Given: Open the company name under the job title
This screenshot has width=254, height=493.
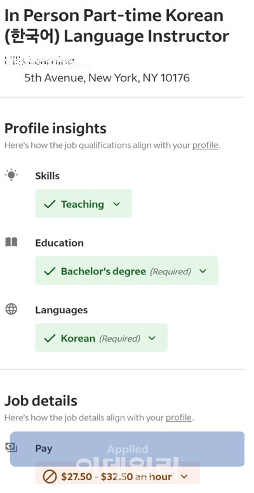Looking at the screenshot, I should point(39,61).
